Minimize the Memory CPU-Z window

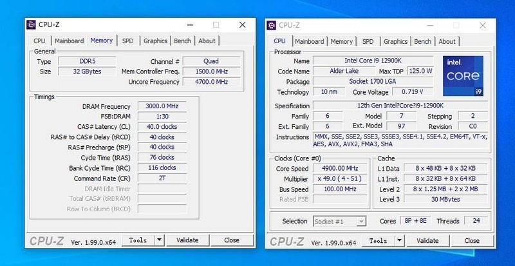[190, 25]
